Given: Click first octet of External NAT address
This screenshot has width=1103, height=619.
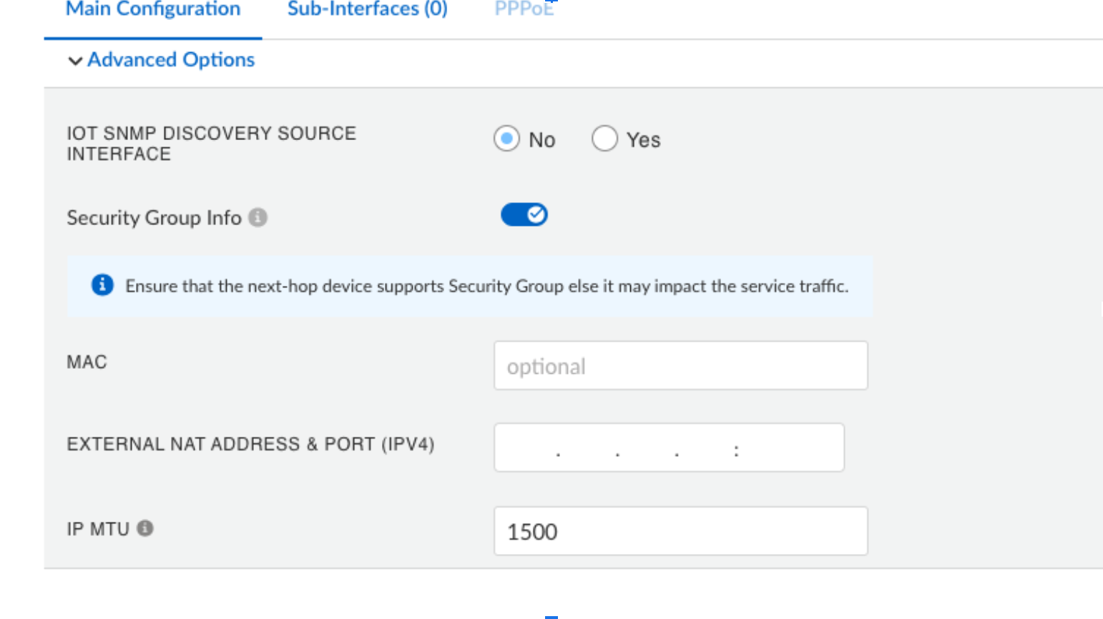Looking at the screenshot, I should [x=528, y=448].
